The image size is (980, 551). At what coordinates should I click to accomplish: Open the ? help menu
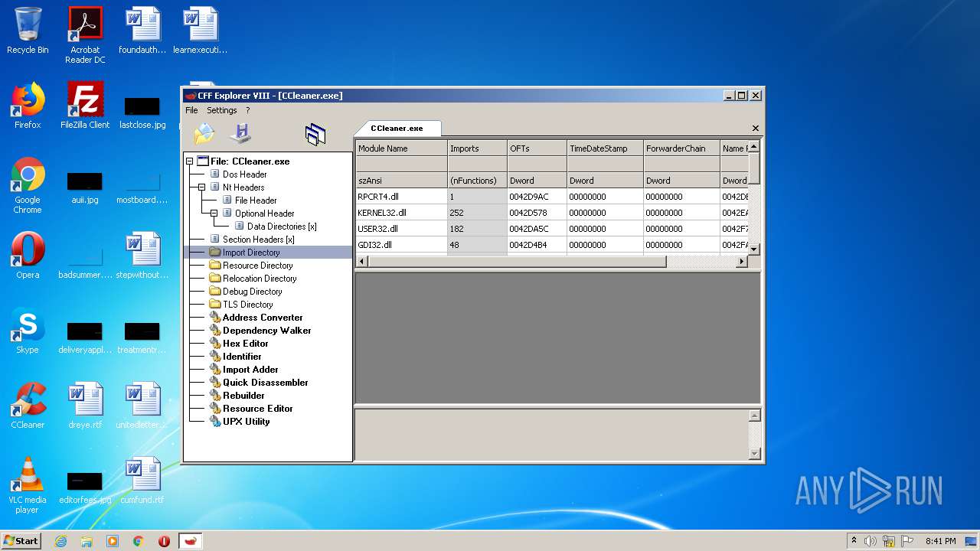pos(247,110)
